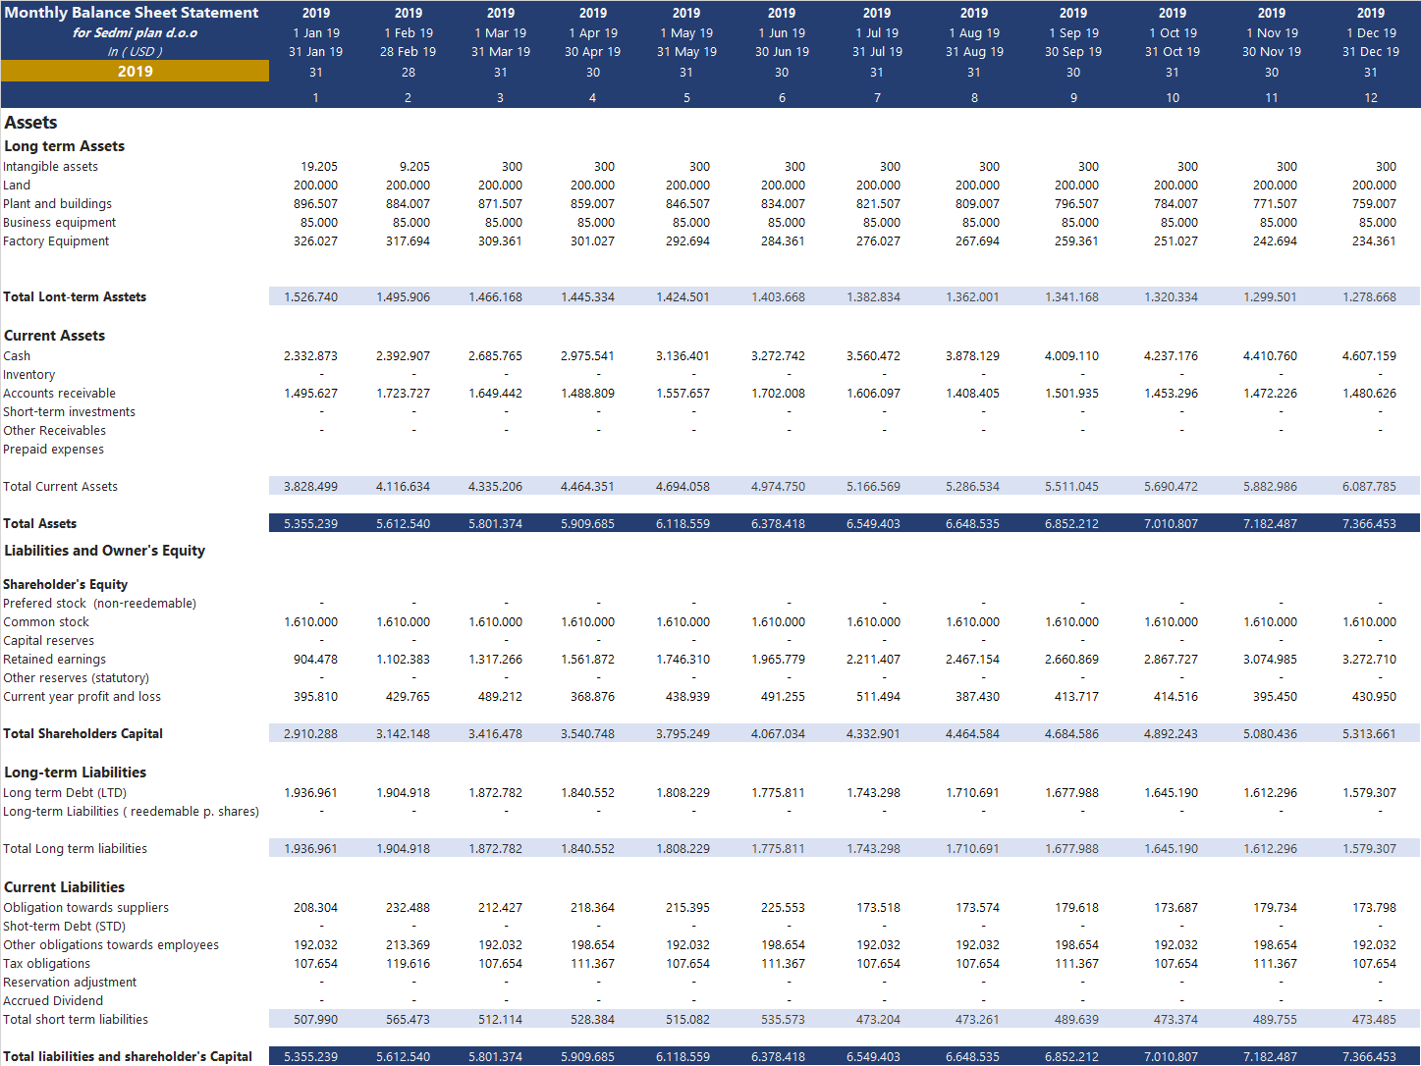
Task: Click the column number 7 header cell
Action: tap(877, 98)
